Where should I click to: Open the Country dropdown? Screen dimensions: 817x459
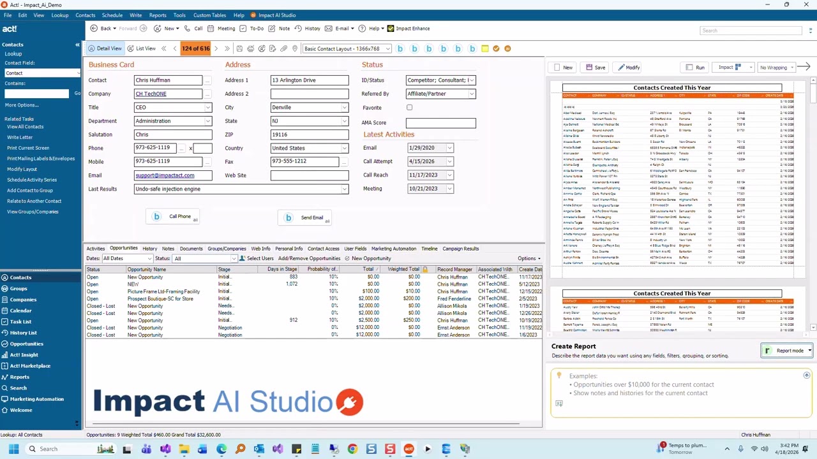pos(345,148)
